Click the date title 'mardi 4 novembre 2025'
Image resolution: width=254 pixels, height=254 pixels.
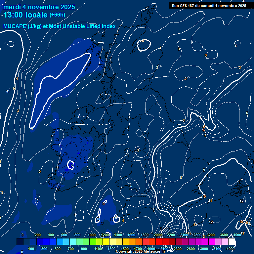(39, 7)
